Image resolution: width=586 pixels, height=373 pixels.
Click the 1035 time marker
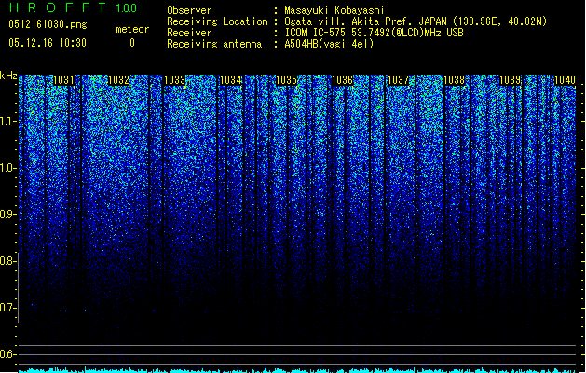[x=286, y=80]
